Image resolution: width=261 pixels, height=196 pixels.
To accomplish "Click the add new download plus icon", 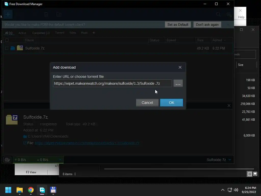I will point(8,14).
